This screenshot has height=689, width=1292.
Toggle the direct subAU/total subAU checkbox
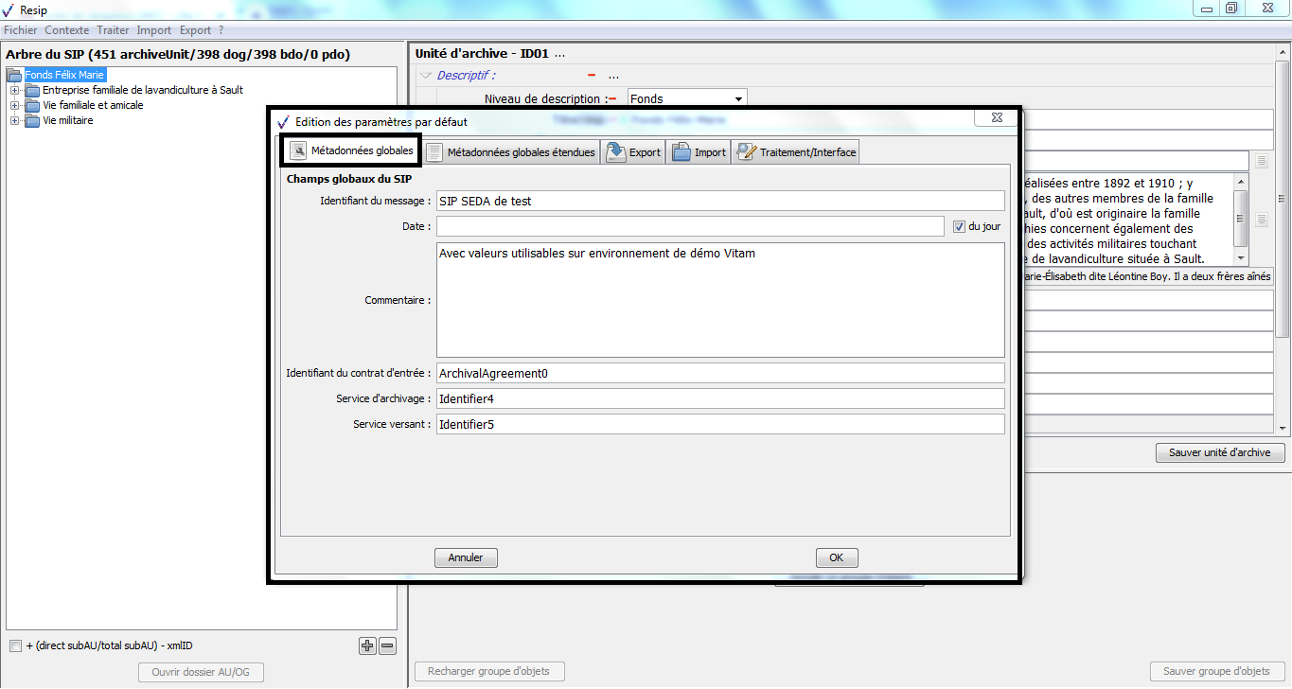pos(15,645)
